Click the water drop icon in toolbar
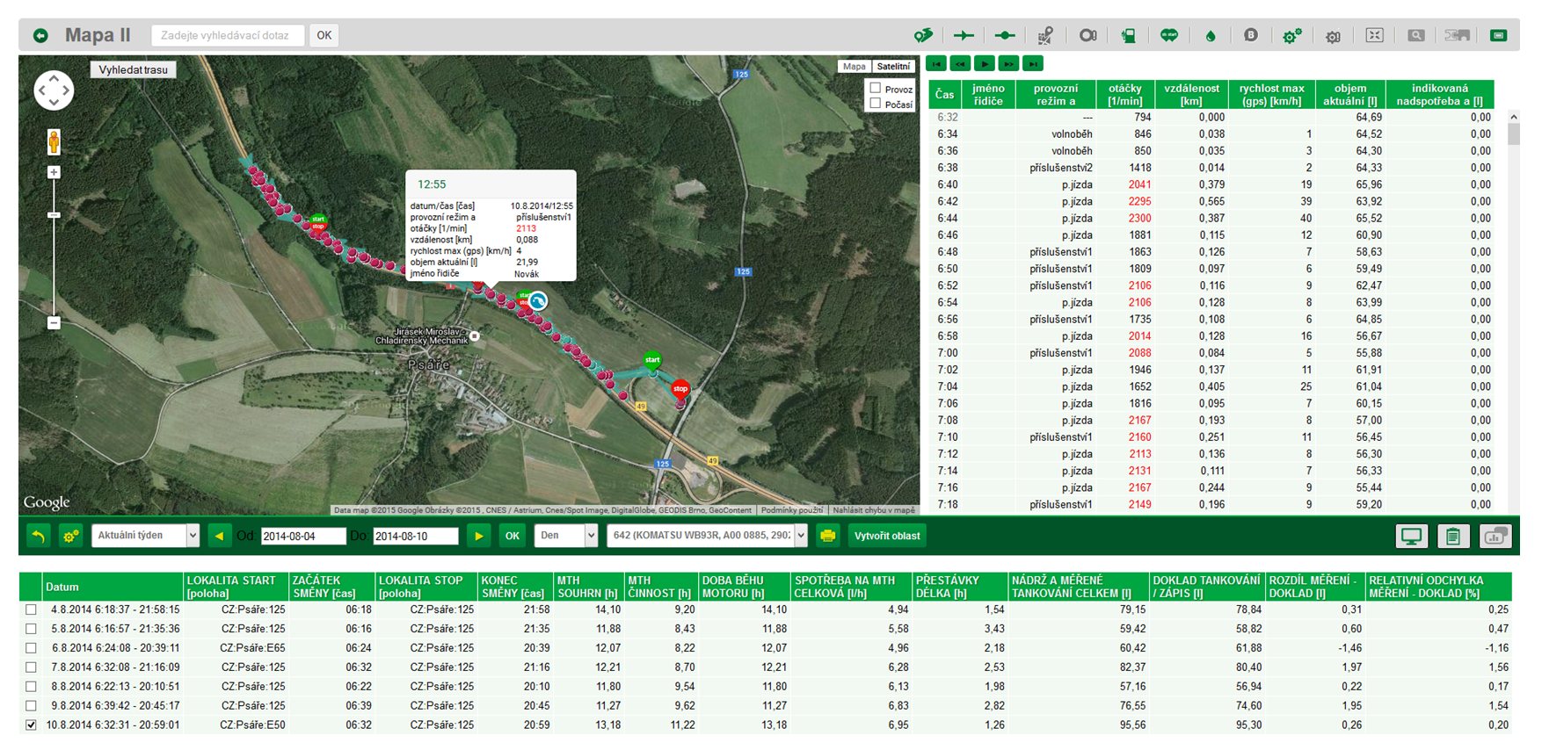Image resolution: width=1542 pixels, height=750 pixels. pyautogui.click(x=1211, y=36)
